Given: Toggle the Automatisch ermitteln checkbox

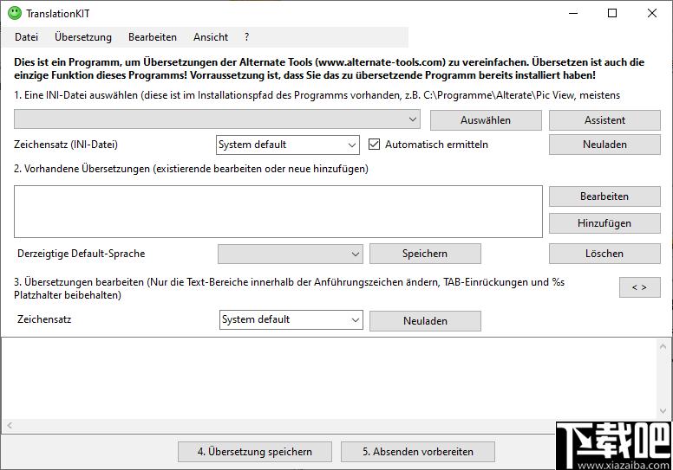Looking at the screenshot, I should tap(375, 145).
